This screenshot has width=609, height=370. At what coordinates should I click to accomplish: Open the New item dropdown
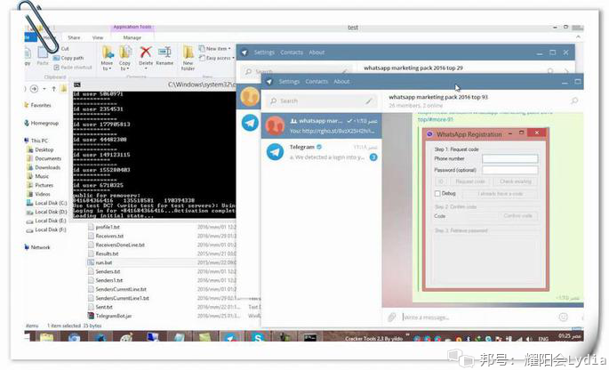215,49
